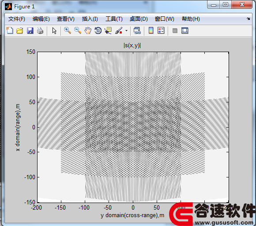Click the plot title |s(x,y)|
This screenshot has height=226, width=256.
(x=132, y=45)
